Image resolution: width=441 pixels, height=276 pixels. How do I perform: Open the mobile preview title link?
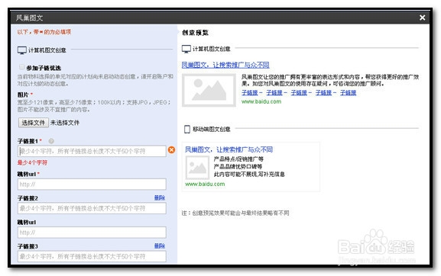click(229, 149)
